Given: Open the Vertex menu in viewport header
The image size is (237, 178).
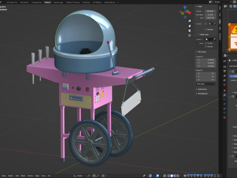Looking at the screenshot, I should point(30,176).
